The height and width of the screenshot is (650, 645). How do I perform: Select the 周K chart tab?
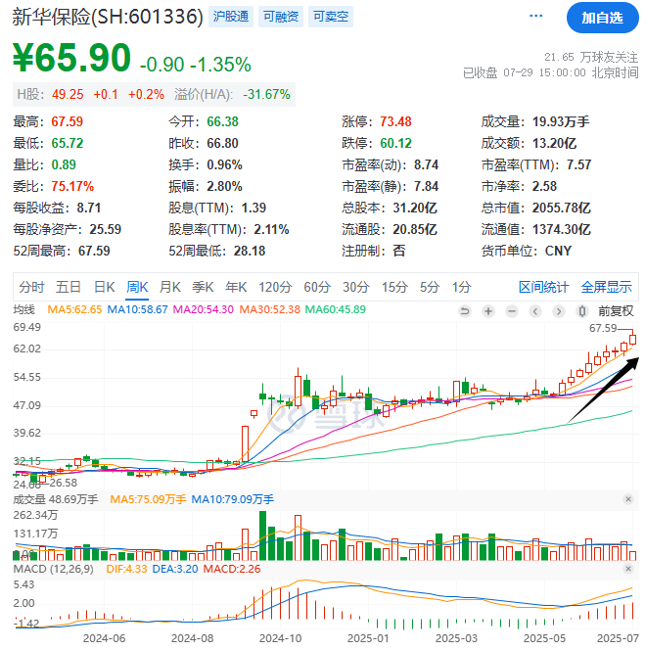[137, 287]
